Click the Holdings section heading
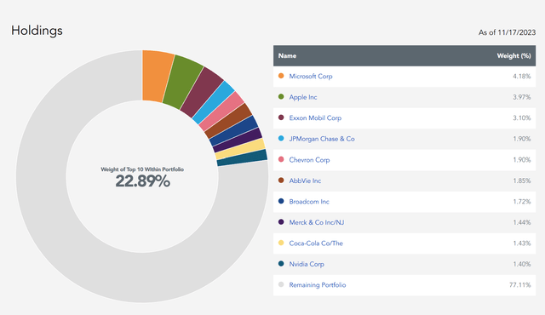The height and width of the screenshot is (315, 545). pos(37,31)
